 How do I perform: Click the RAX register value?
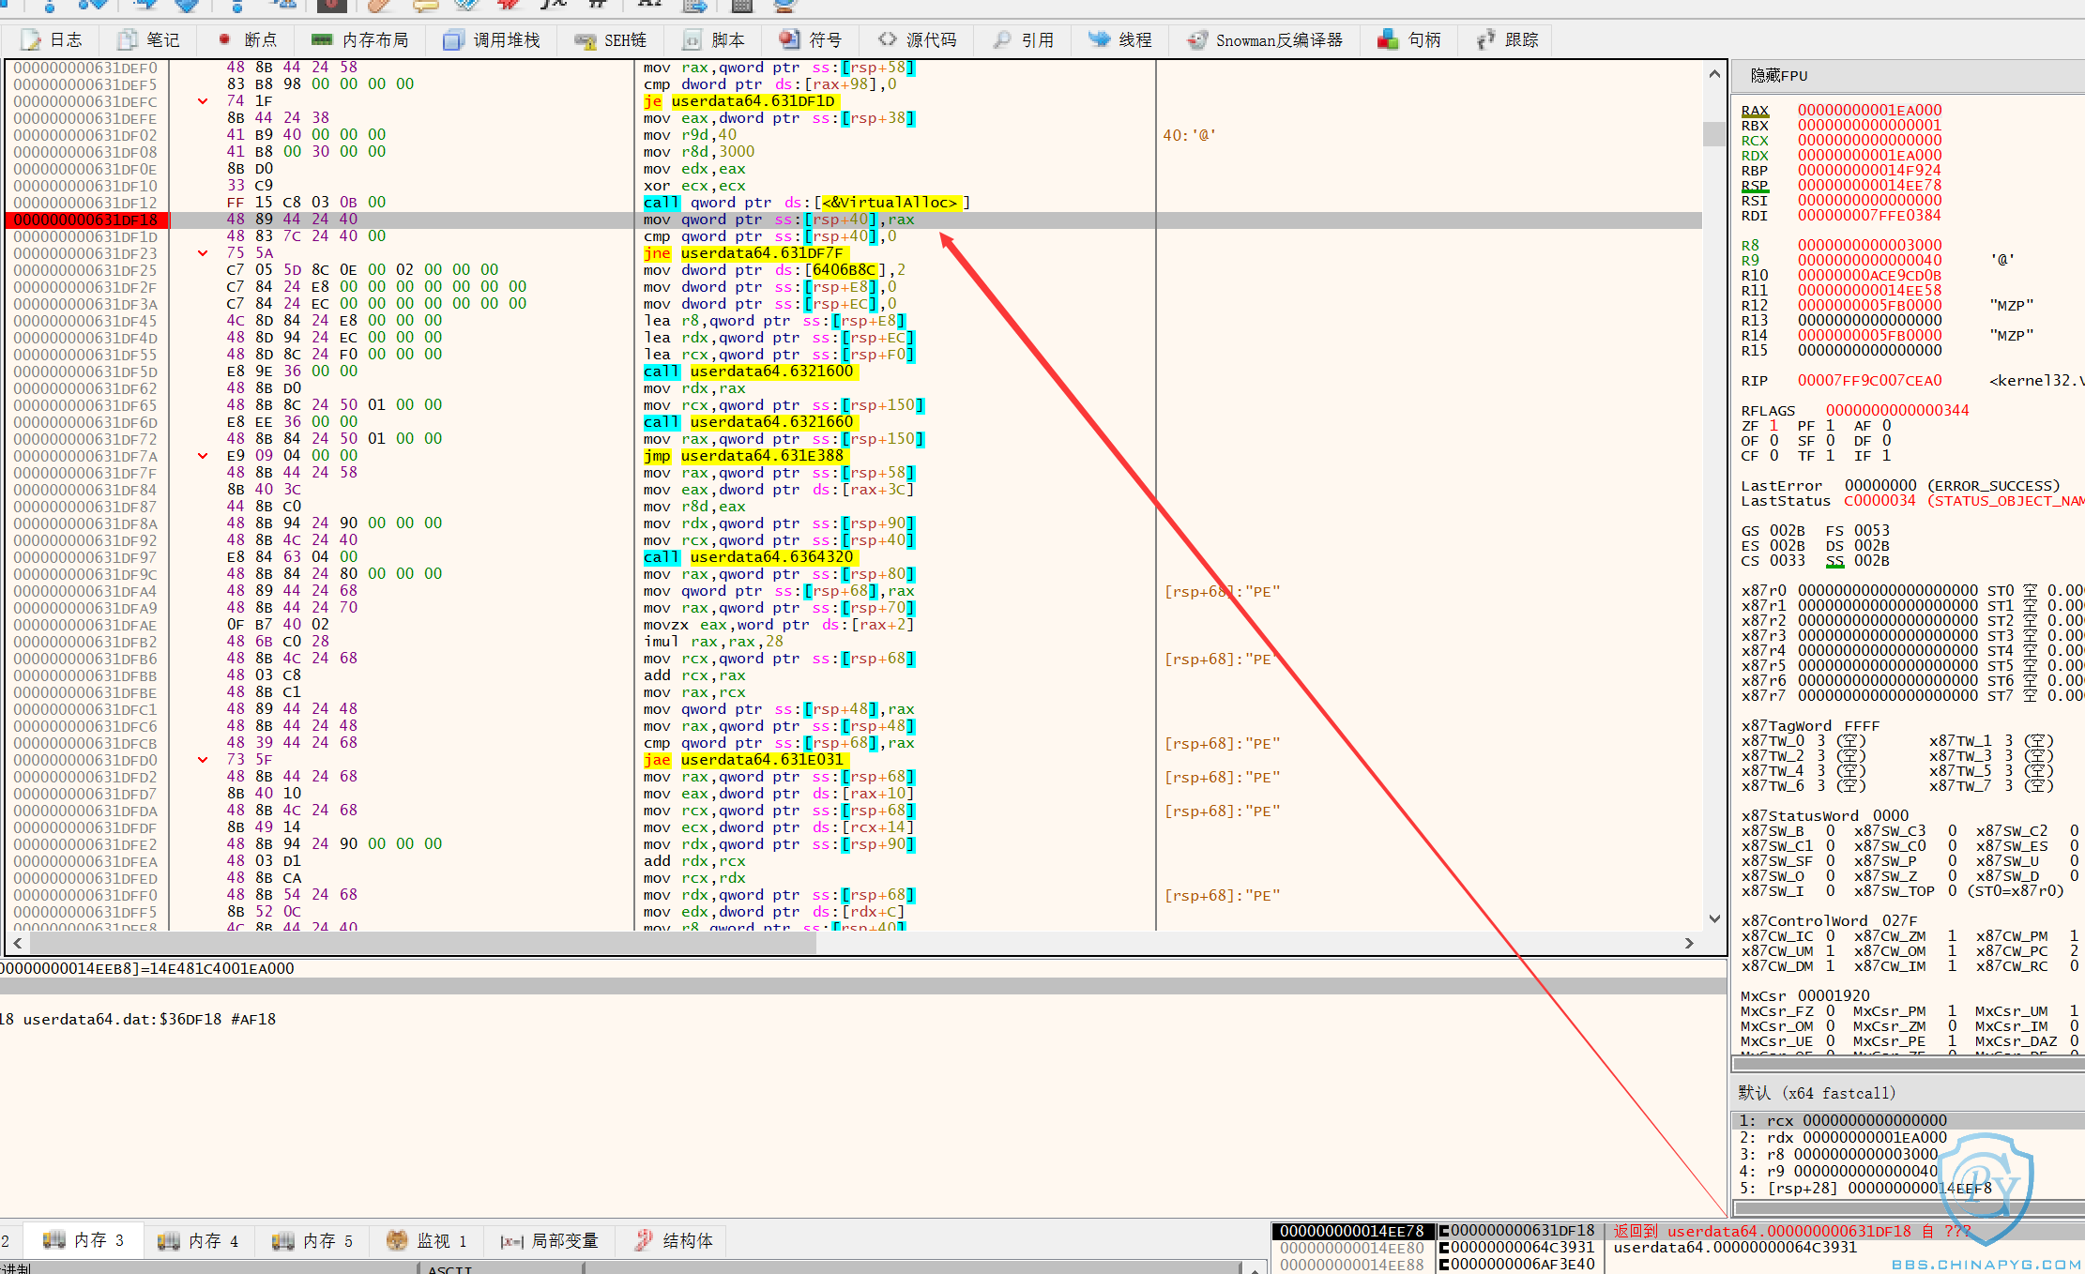[1869, 110]
